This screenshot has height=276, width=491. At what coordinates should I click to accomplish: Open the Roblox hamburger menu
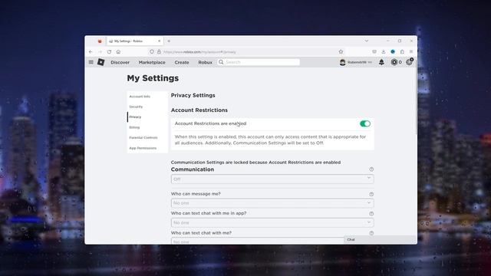click(x=91, y=62)
